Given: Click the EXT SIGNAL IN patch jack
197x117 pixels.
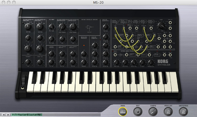Looking at the screenshot, I should click(x=130, y=28).
